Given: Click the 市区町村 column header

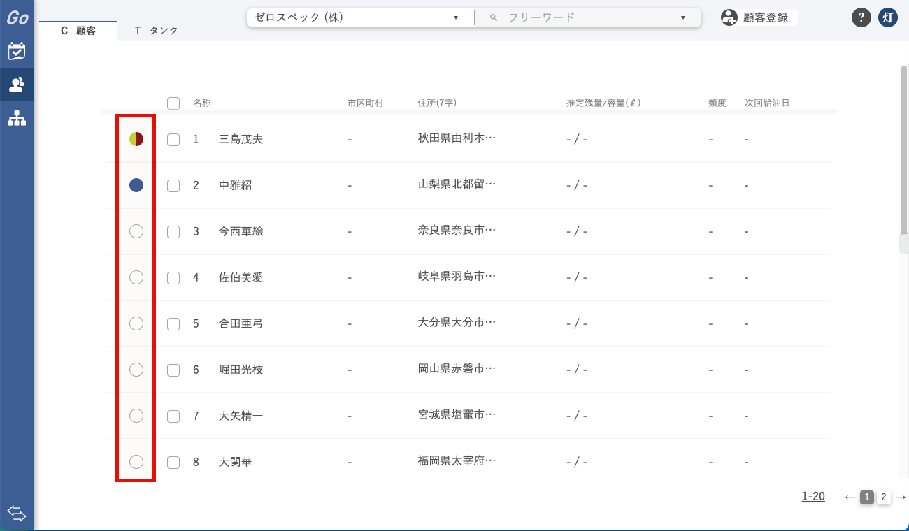Looking at the screenshot, I should coord(365,103).
